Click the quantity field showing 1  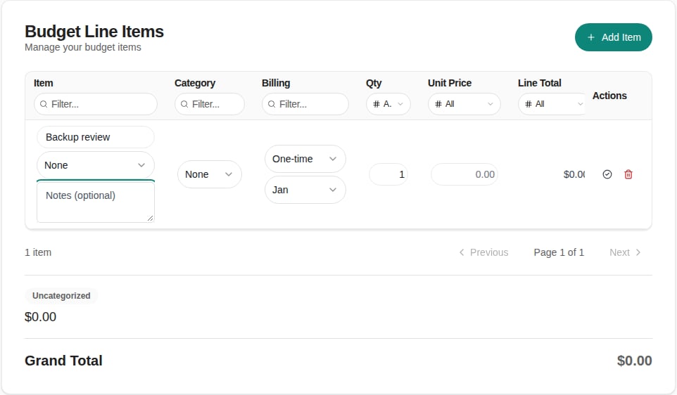tap(388, 174)
